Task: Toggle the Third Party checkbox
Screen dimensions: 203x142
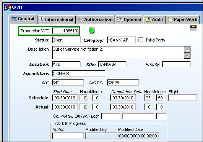Action: pos(141,40)
